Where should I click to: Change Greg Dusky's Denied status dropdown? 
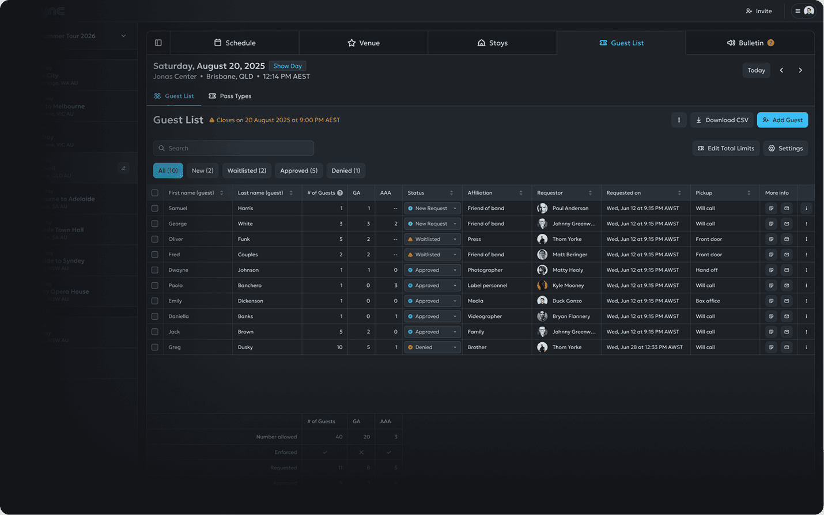432,347
